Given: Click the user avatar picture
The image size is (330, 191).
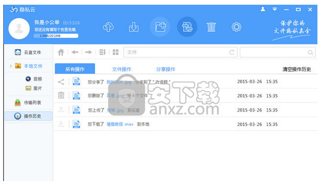Looking at the screenshot, I should click(x=19, y=29).
